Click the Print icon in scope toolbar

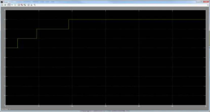[2, 5]
